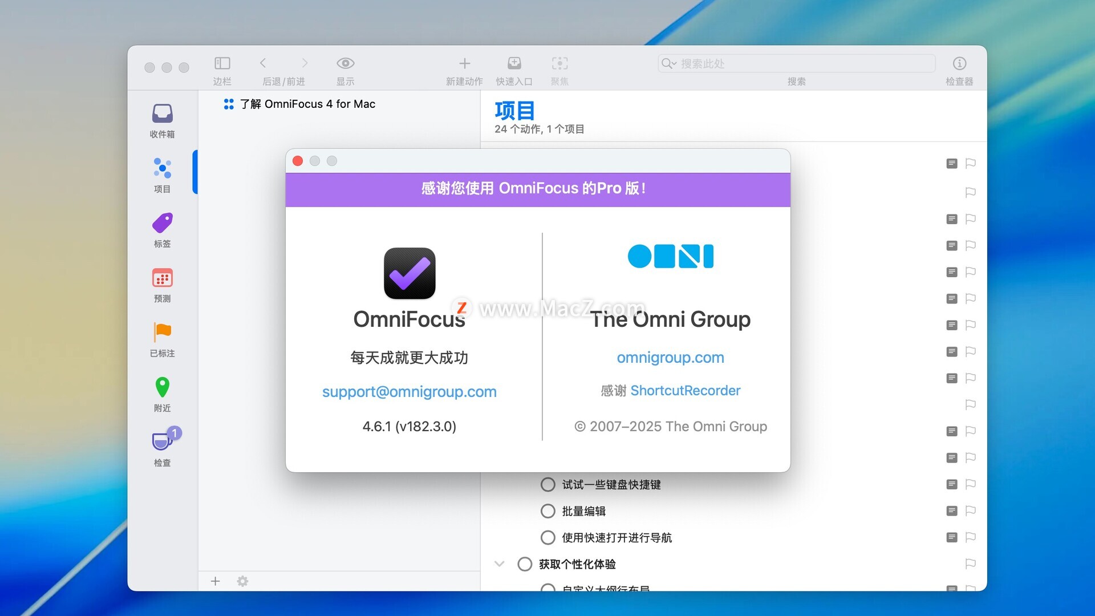Open the omnigroup.com website link
Viewport: 1095px width, 616px height.
coord(670,358)
